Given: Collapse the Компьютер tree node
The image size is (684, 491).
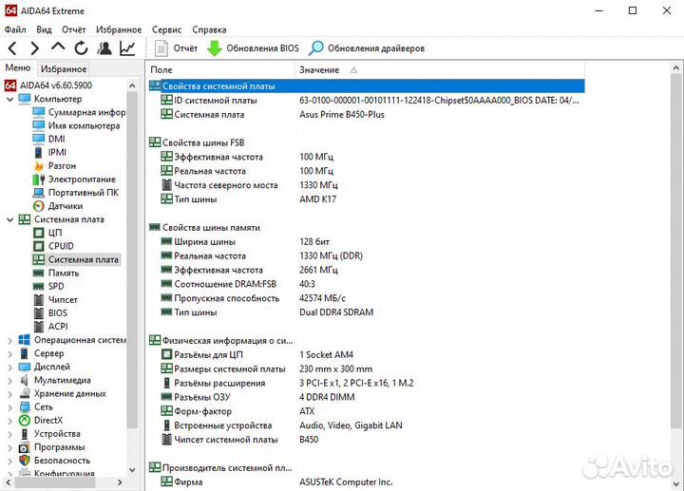Looking at the screenshot, I should coord(10,100).
